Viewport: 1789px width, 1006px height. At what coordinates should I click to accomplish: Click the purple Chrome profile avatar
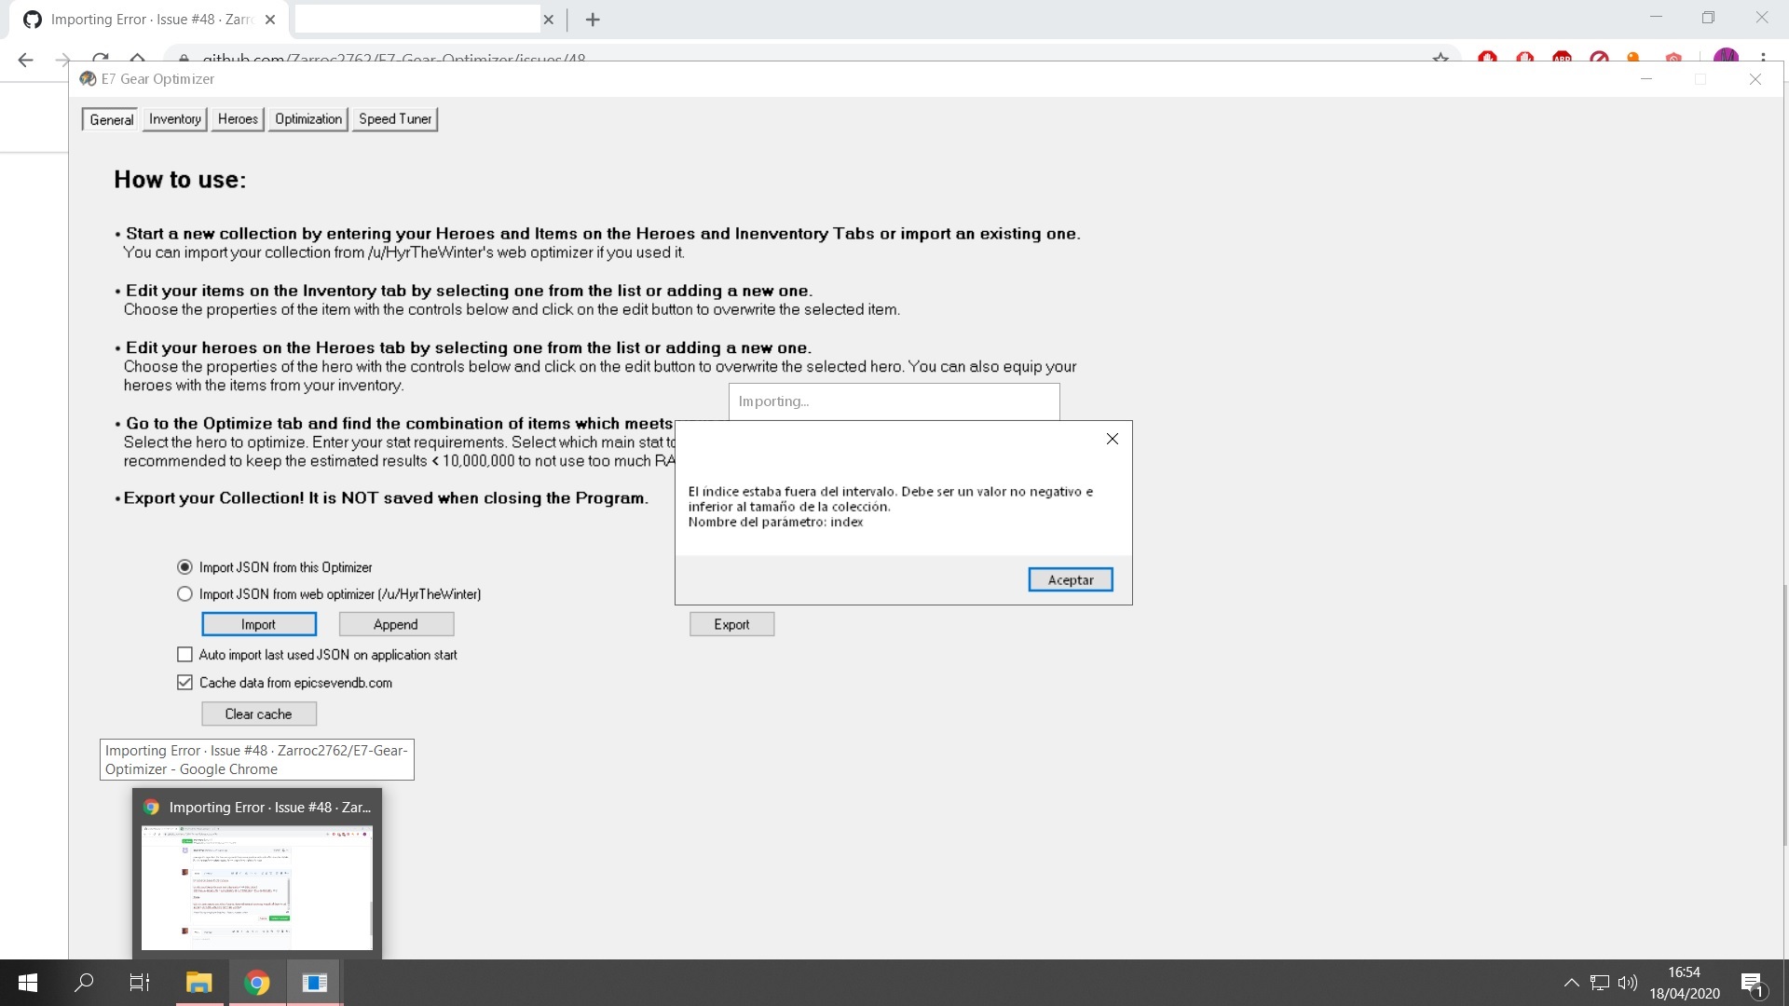click(x=1727, y=58)
